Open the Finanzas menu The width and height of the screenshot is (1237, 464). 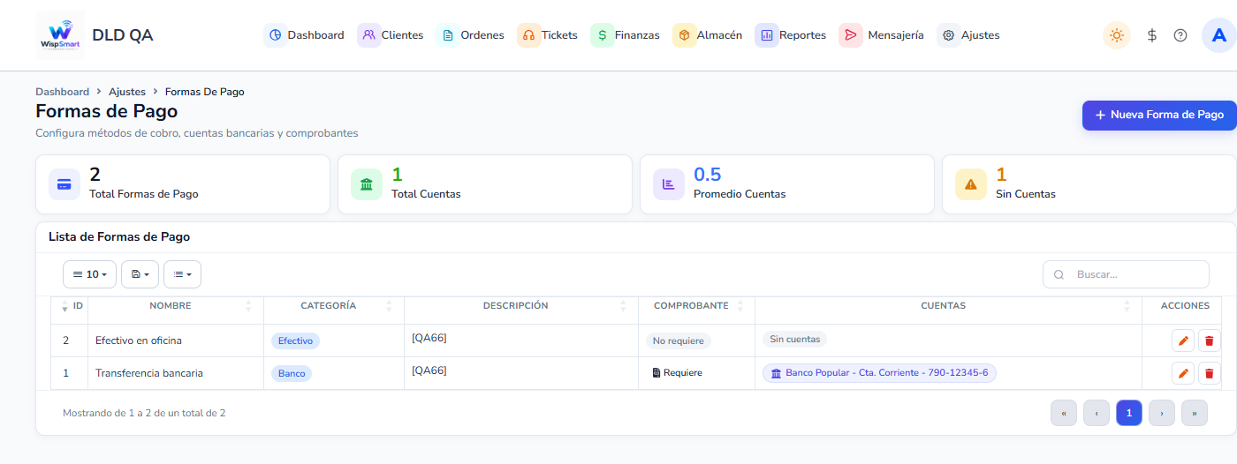pyautogui.click(x=626, y=35)
